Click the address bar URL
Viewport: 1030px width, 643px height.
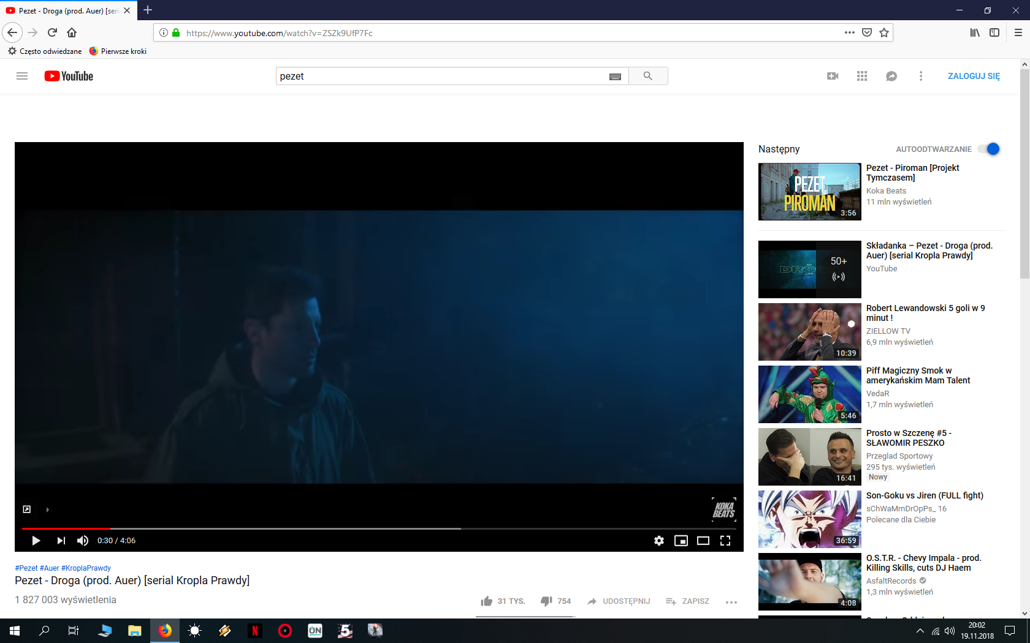280,33
